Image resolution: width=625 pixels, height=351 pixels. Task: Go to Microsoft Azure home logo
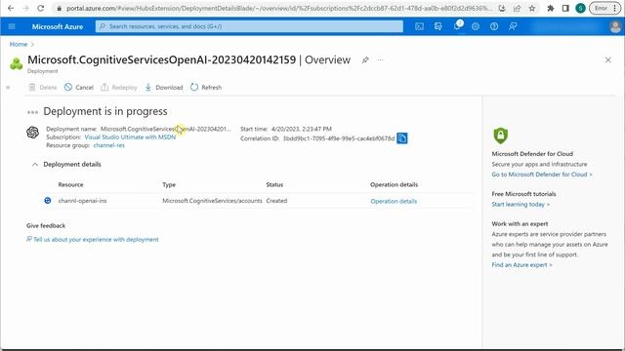58,26
